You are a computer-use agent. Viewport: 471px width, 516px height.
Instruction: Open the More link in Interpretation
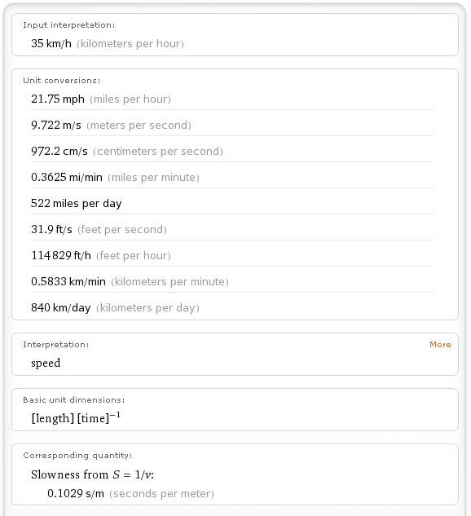point(440,344)
